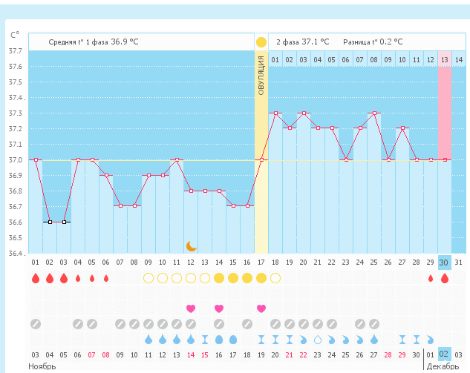The image size is (470, 373).
Task: Click the gray pill icon on cycle day 01
Action: (35, 324)
